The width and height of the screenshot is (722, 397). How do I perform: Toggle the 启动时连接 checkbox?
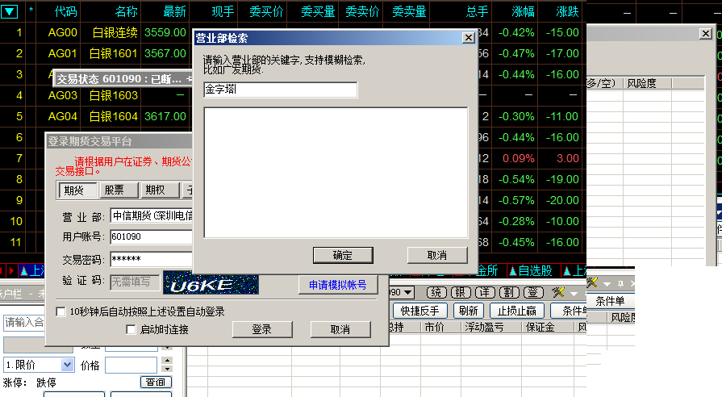131,329
